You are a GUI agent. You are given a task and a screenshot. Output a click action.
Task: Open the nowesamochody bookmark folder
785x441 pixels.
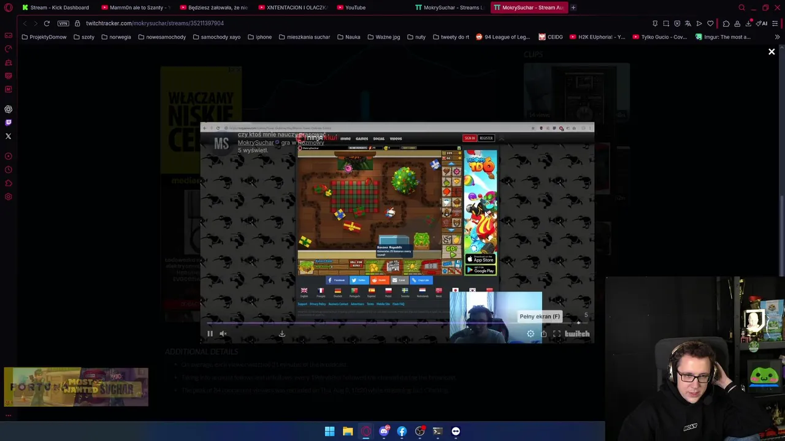tap(162, 37)
